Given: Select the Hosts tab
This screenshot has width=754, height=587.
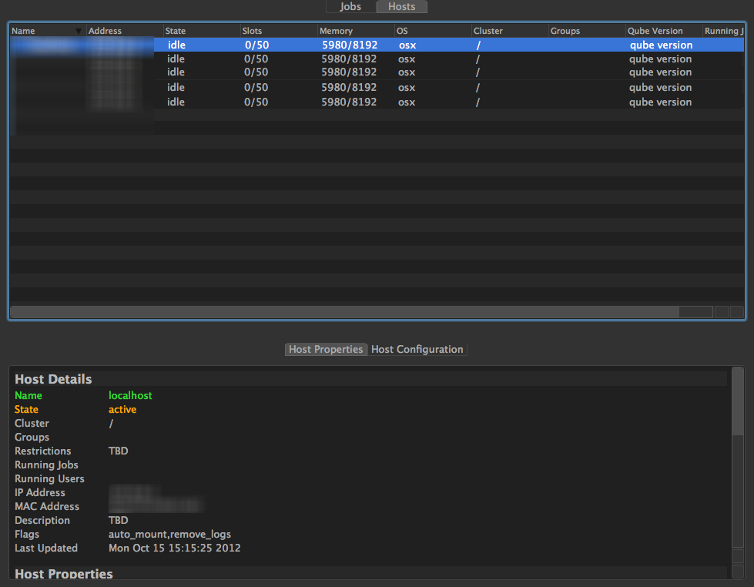Looking at the screenshot, I should point(401,7).
